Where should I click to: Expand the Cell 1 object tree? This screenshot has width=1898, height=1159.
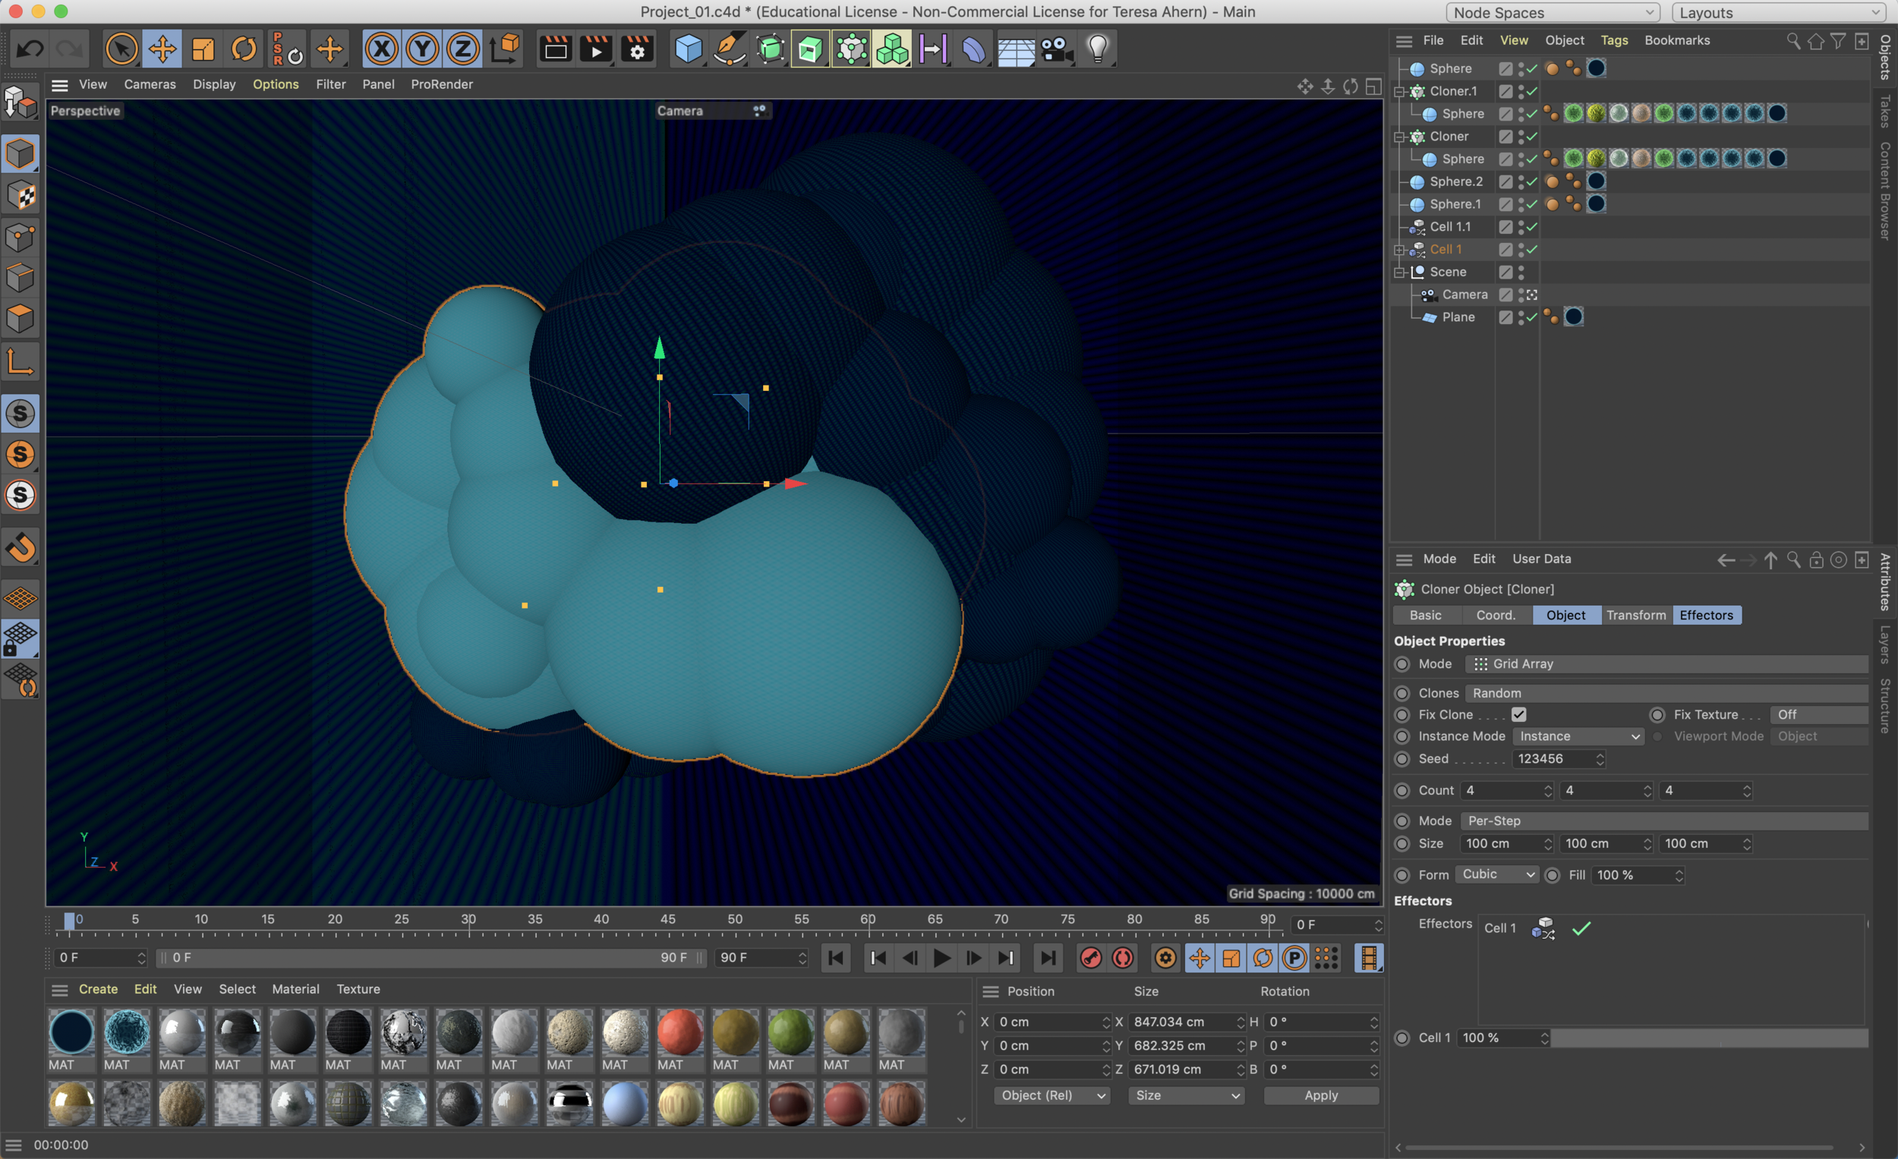(1399, 250)
